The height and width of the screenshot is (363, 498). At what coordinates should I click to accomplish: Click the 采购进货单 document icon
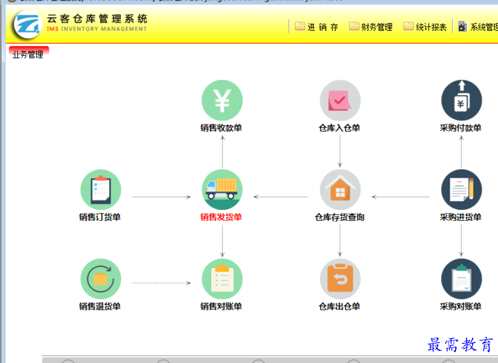461,188
